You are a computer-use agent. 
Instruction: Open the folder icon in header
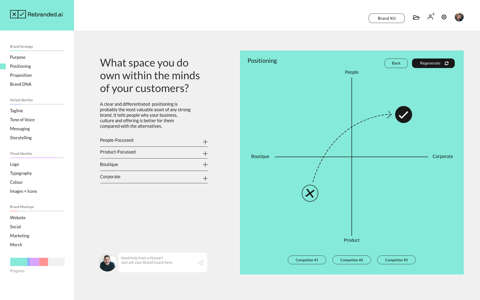pos(416,17)
